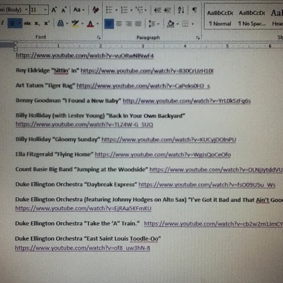
Task: Open the Bullets dropdown arrow
Action: pyautogui.click(x=117, y=10)
